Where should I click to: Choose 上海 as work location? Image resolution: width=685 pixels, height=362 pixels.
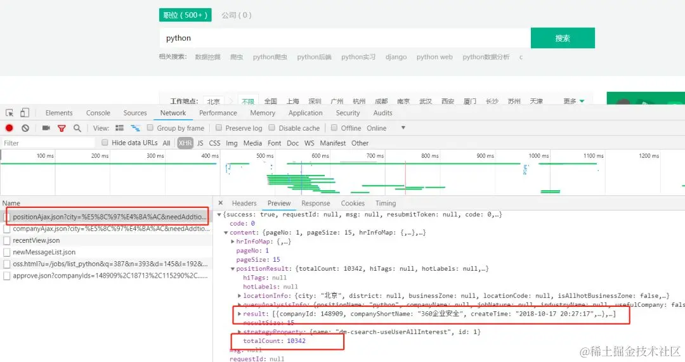point(292,101)
